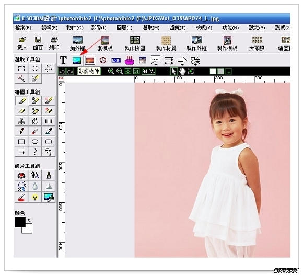This screenshot has width=303, height=275.
Task: Click the 94.2% zoom value field
Action: [148, 71]
